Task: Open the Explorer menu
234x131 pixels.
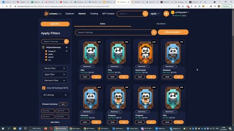Action: [70, 14]
